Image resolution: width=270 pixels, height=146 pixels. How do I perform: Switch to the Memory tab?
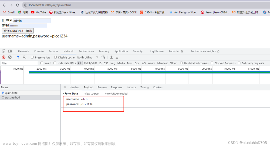[104, 51]
